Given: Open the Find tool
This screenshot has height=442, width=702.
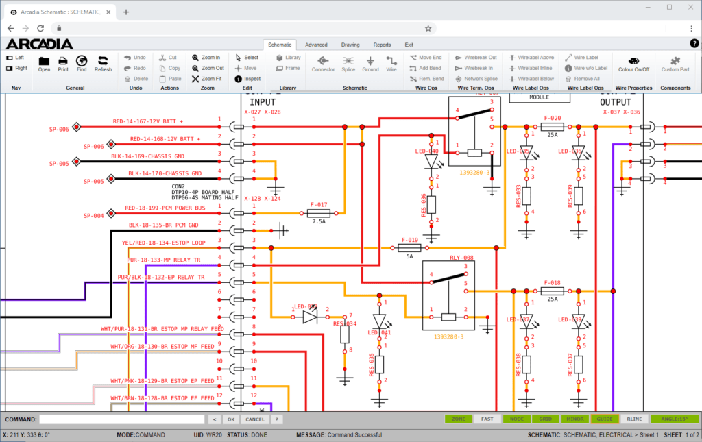Looking at the screenshot, I should pos(82,61).
